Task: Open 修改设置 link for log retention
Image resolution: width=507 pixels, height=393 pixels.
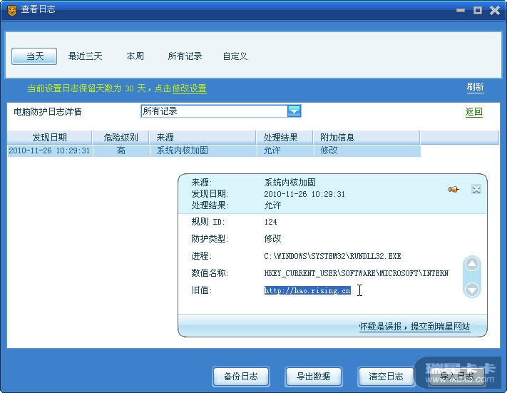Action: click(189, 88)
